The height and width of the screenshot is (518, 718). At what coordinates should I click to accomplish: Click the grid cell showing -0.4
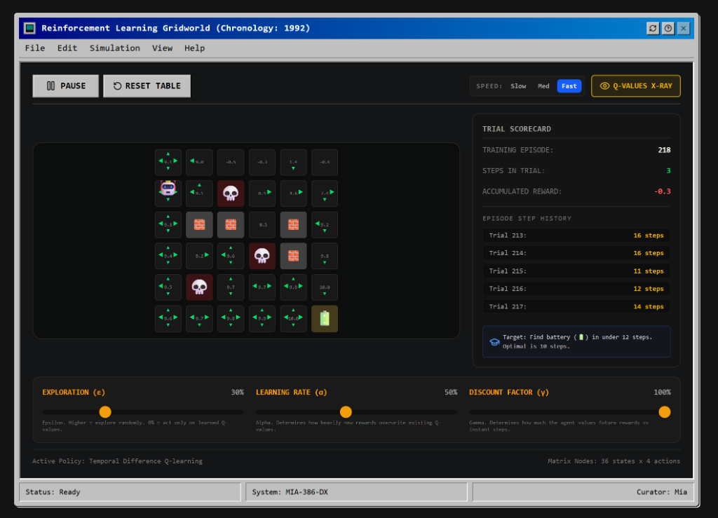[x=325, y=162]
